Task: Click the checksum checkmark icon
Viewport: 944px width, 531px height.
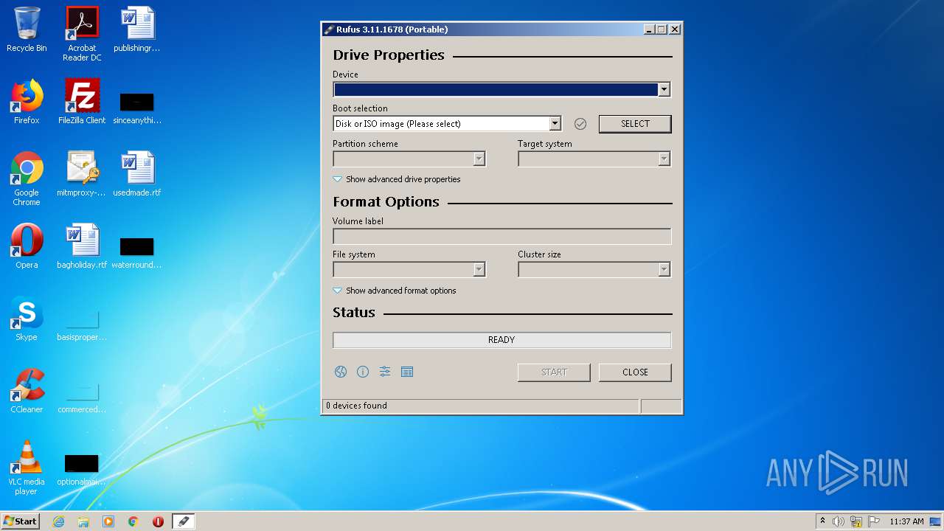Action: pyautogui.click(x=580, y=124)
